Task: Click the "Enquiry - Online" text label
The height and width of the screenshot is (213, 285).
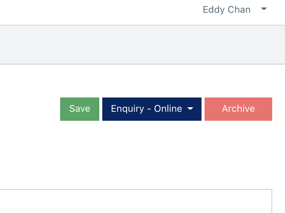Action: 146,109
